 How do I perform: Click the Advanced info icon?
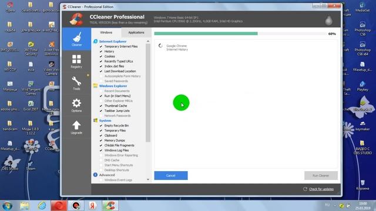click(95, 175)
